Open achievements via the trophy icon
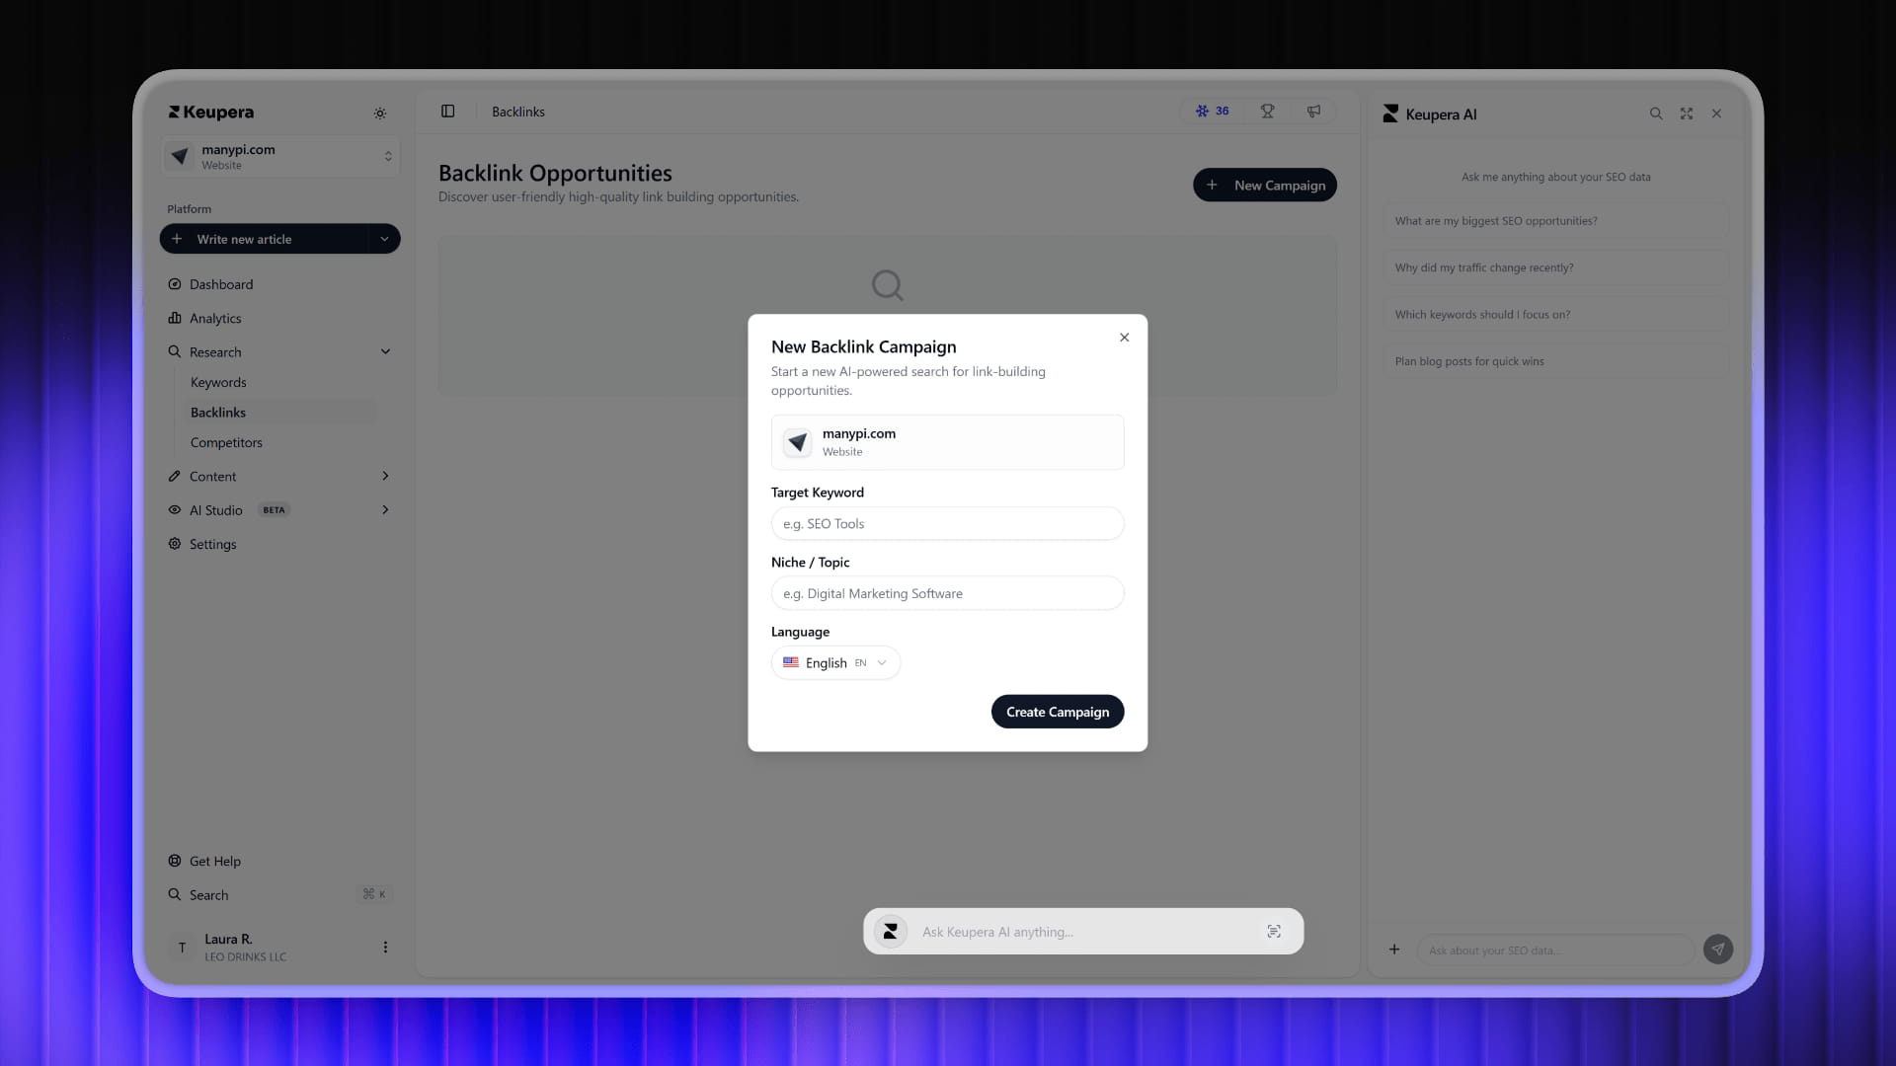Image resolution: width=1896 pixels, height=1066 pixels. point(1267,111)
